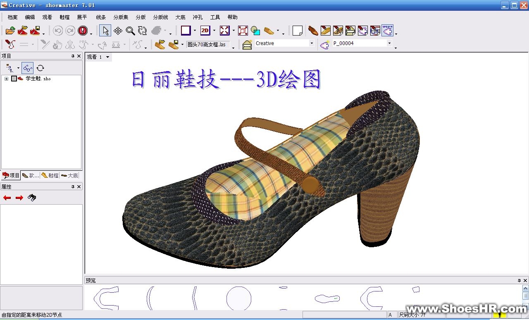This screenshot has width=529, height=320.
Task: Click the shoe last icon in toolbar
Action: (269, 31)
